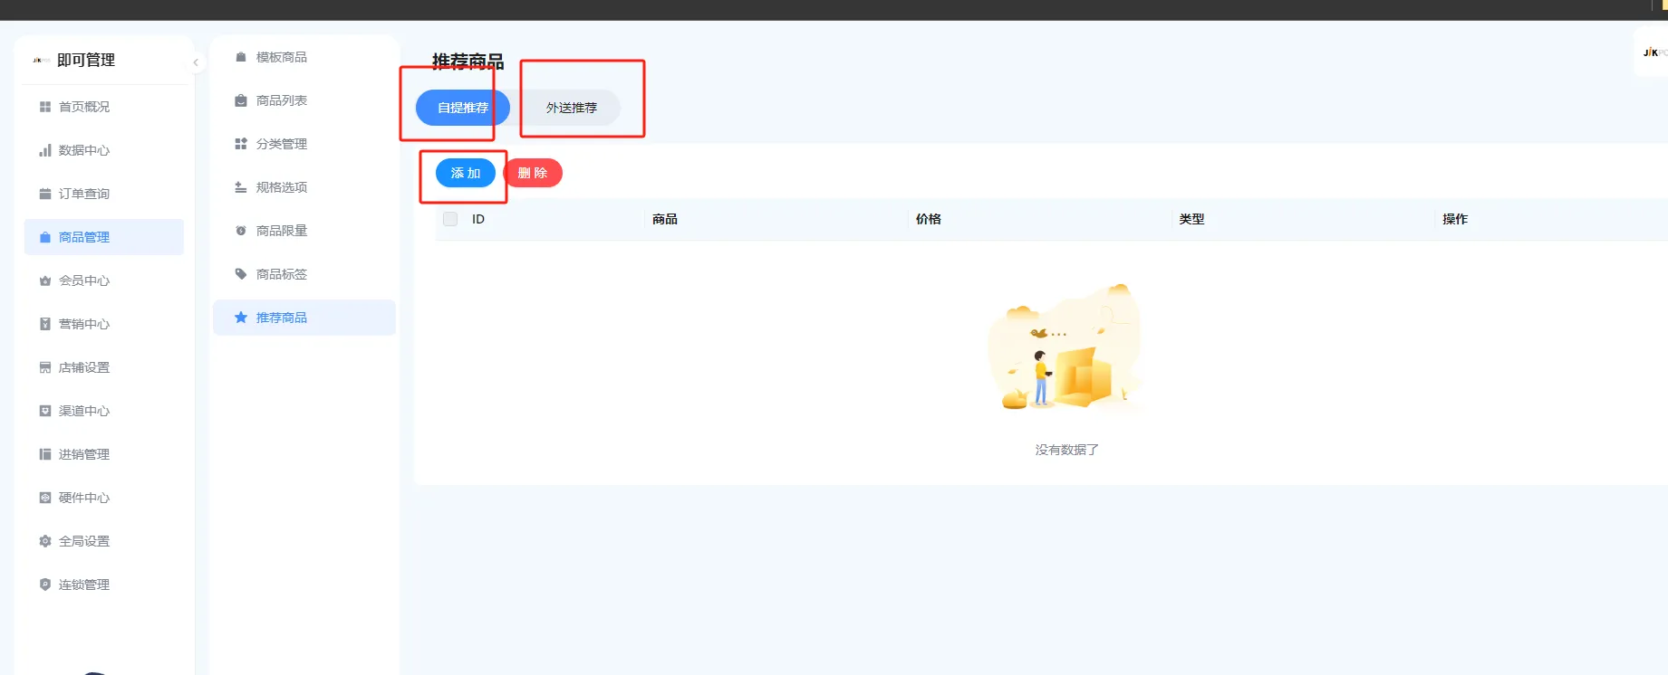This screenshot has height=675, width=1668.
Task: Toggle the select-all checkbox beside ID
Action: pos(450,219)
